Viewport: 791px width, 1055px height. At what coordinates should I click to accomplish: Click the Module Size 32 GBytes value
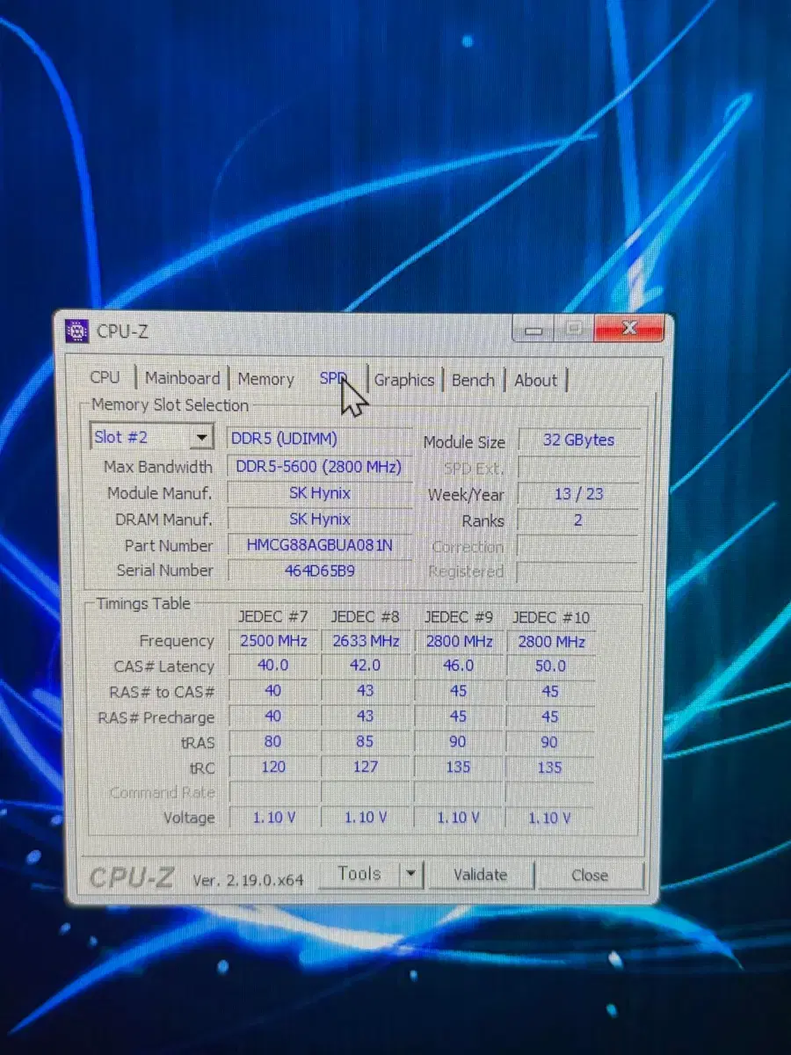point(578,440)
